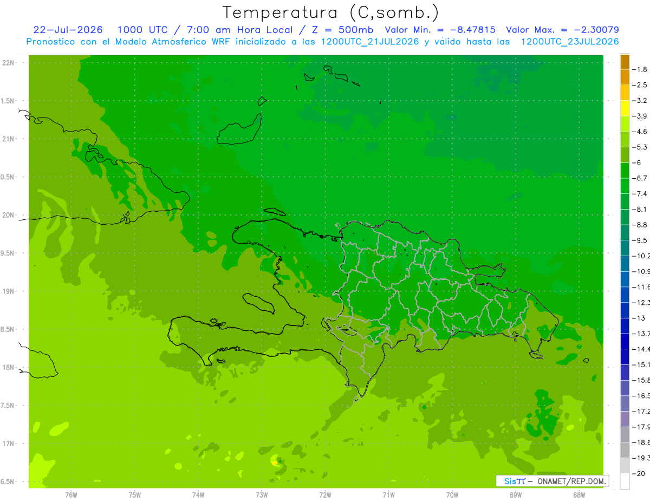Select the date "22-Jul-2026" in header
The width and height of the screenshot is (650, 502).
(68, 30)
